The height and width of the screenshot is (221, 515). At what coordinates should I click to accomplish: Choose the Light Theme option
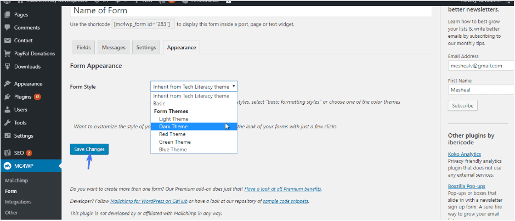(x=194, y=119)
